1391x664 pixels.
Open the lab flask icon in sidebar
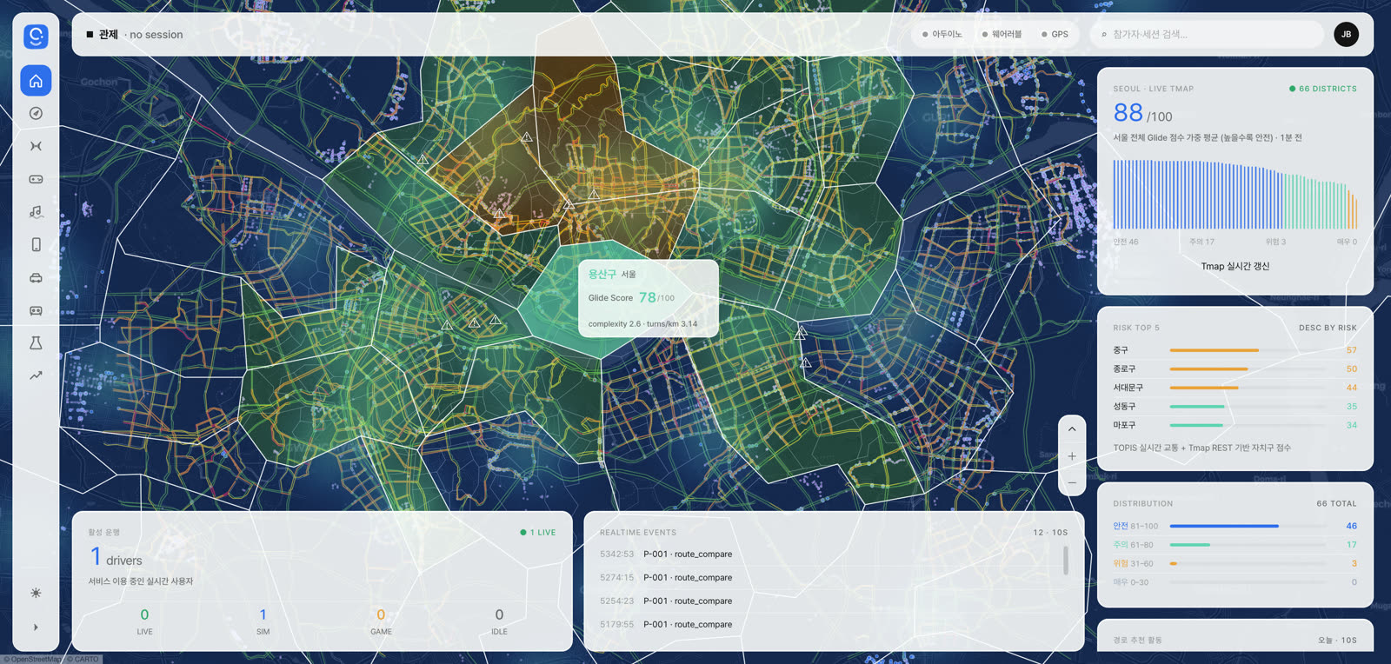tap(36, 343)
